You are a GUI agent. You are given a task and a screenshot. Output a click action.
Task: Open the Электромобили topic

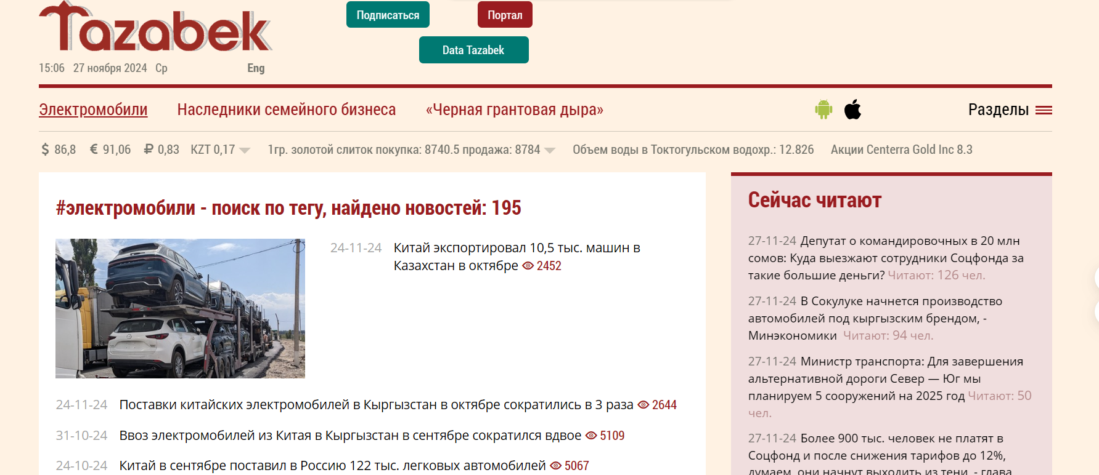(93, 110)
